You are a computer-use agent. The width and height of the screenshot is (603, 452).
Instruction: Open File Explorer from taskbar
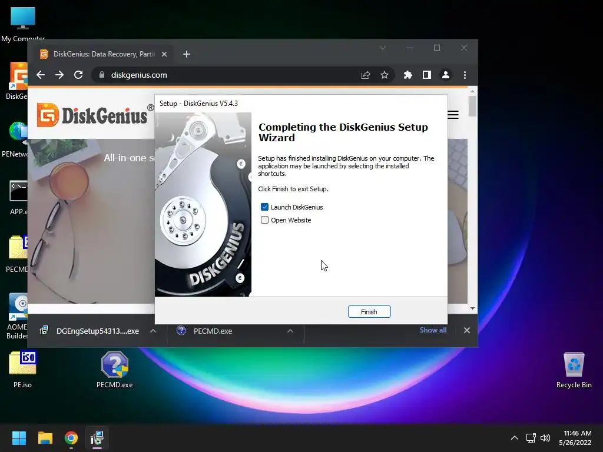pyautogui.click(x=45, y=438)
